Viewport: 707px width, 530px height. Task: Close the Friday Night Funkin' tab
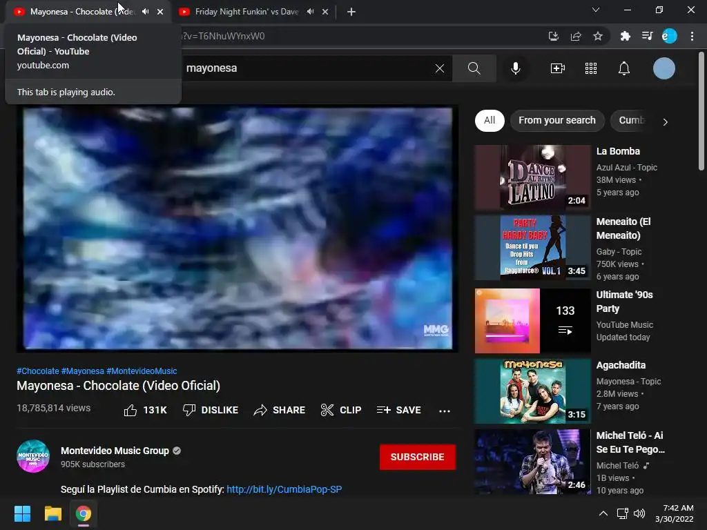(x=325, y=12)
